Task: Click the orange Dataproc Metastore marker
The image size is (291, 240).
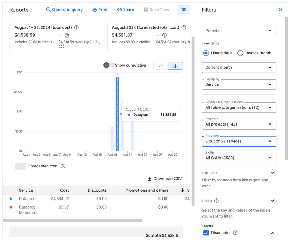Action: click(x=11, y=207)
